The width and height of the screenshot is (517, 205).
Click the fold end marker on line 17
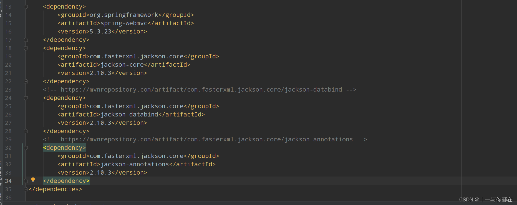26,40
